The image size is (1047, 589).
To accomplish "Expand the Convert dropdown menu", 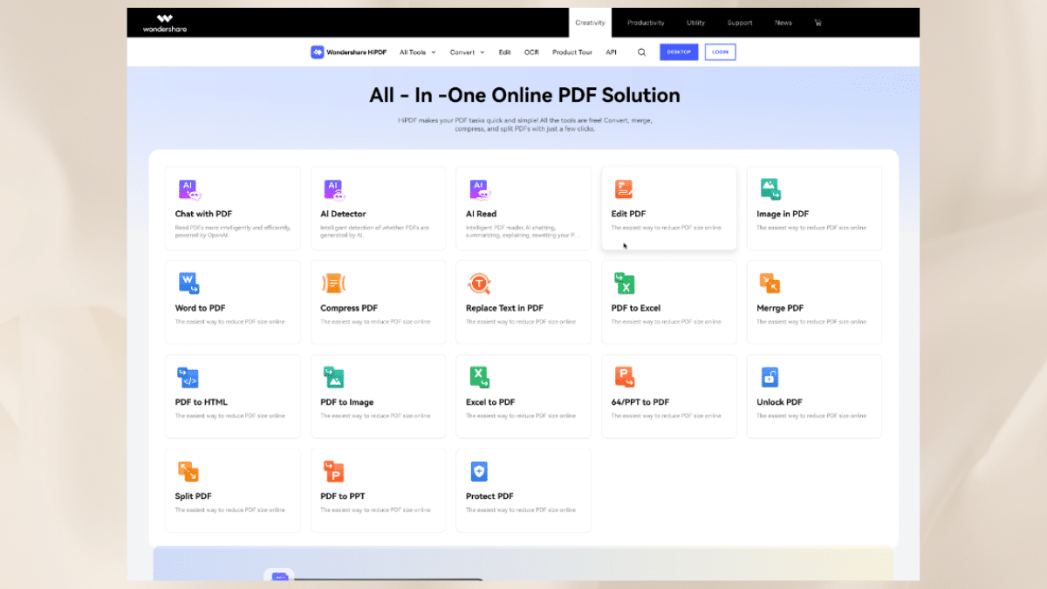I will [467, 52].
